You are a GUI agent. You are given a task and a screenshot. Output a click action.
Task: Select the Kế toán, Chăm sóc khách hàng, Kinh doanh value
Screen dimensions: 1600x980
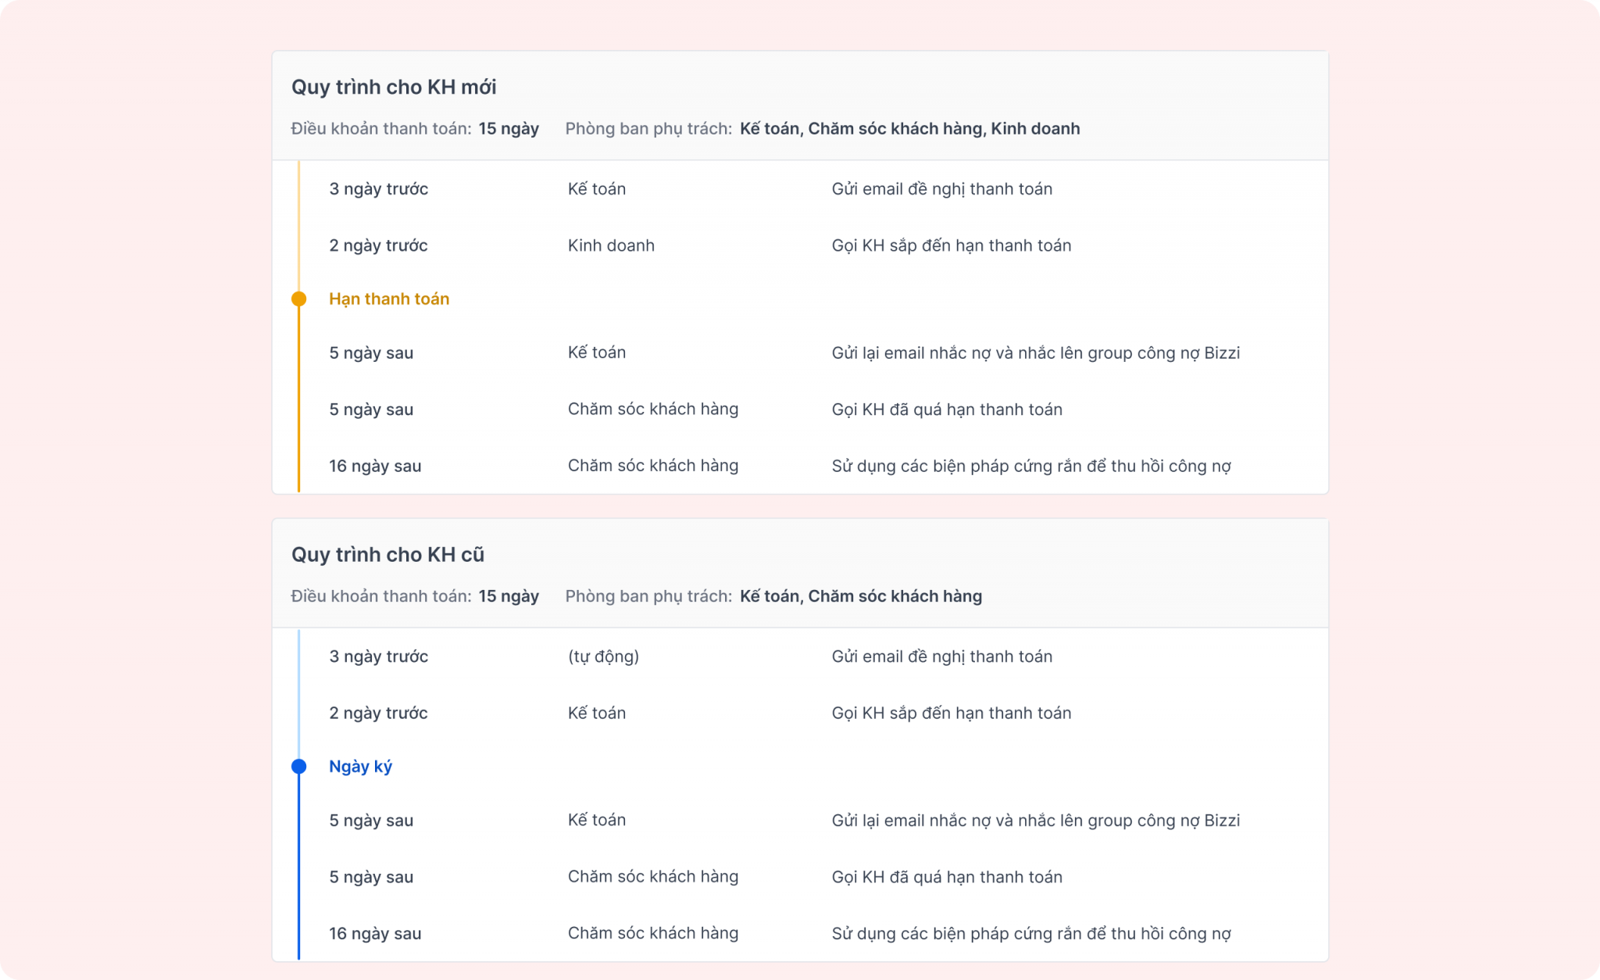(910, 128)
